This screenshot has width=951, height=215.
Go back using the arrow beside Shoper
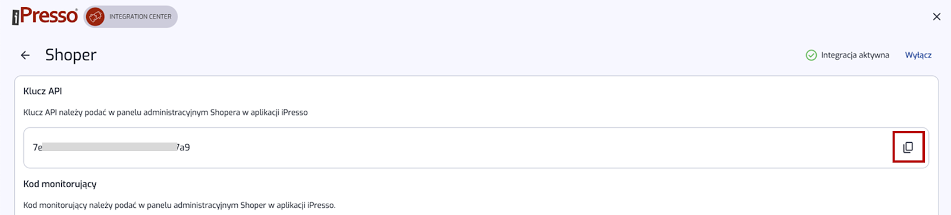25,55
